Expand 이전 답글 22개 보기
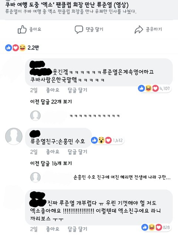The image size is (178, 236). (x=51, y=102)
